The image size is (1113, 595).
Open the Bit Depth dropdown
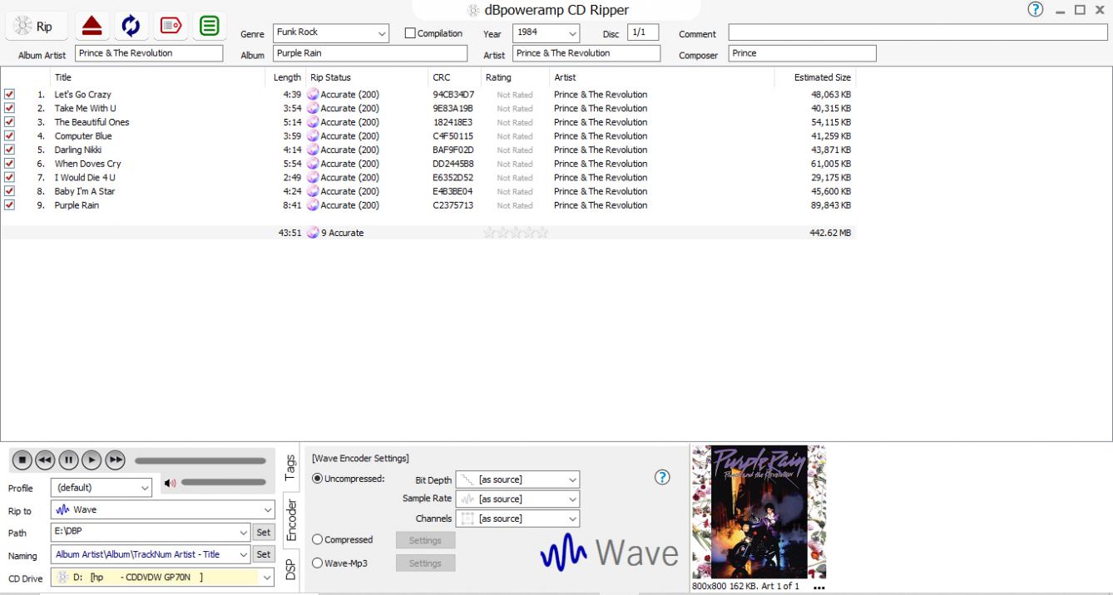[517, 479]
